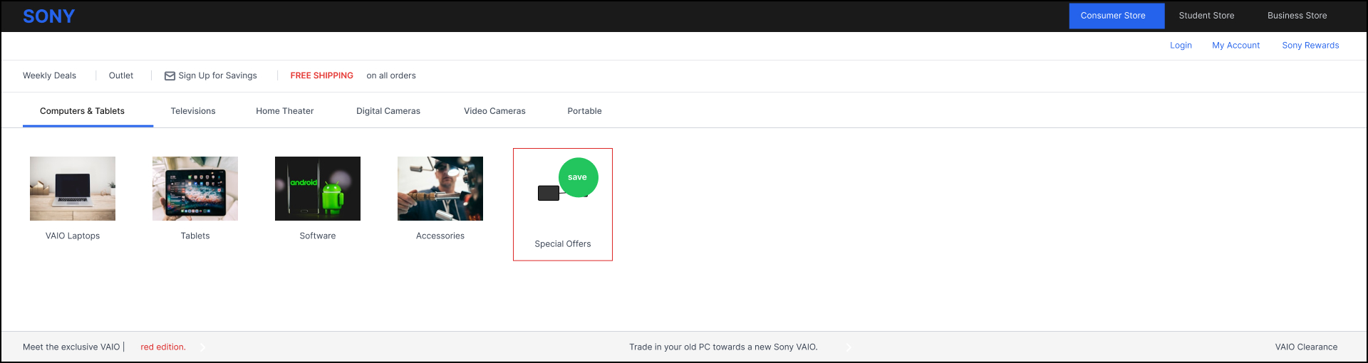This screenshot has height=363, width=1368.
Task: Go to My Account
Action: 1235,46
